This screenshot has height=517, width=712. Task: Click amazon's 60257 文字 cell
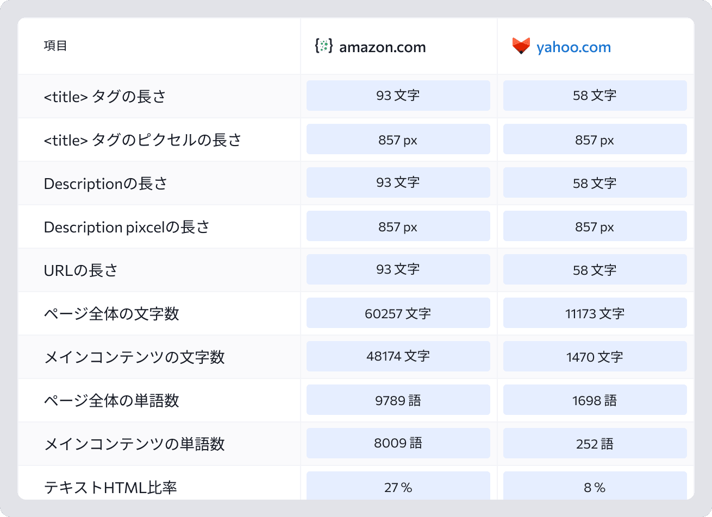point(398,313)
